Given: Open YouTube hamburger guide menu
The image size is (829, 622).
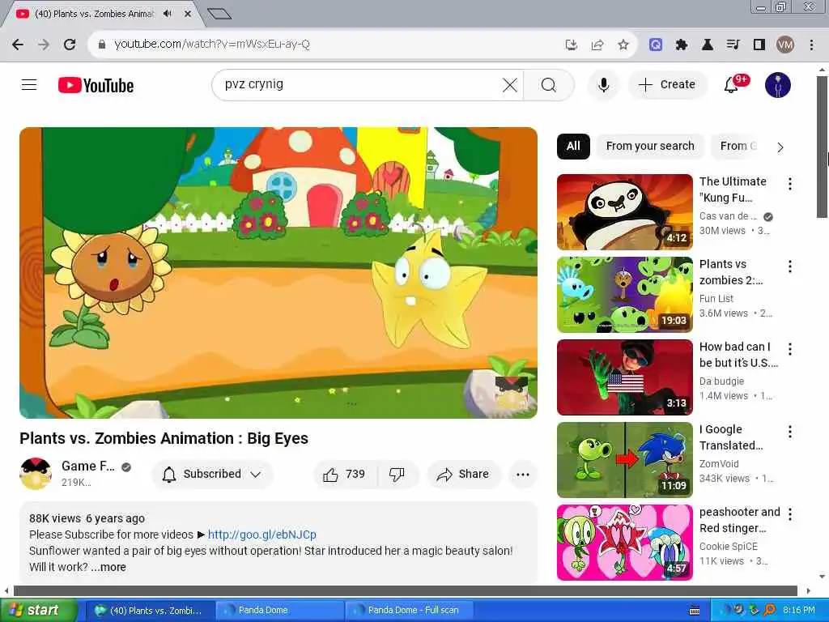Looking at the screenshot, I should pos(29,84).
